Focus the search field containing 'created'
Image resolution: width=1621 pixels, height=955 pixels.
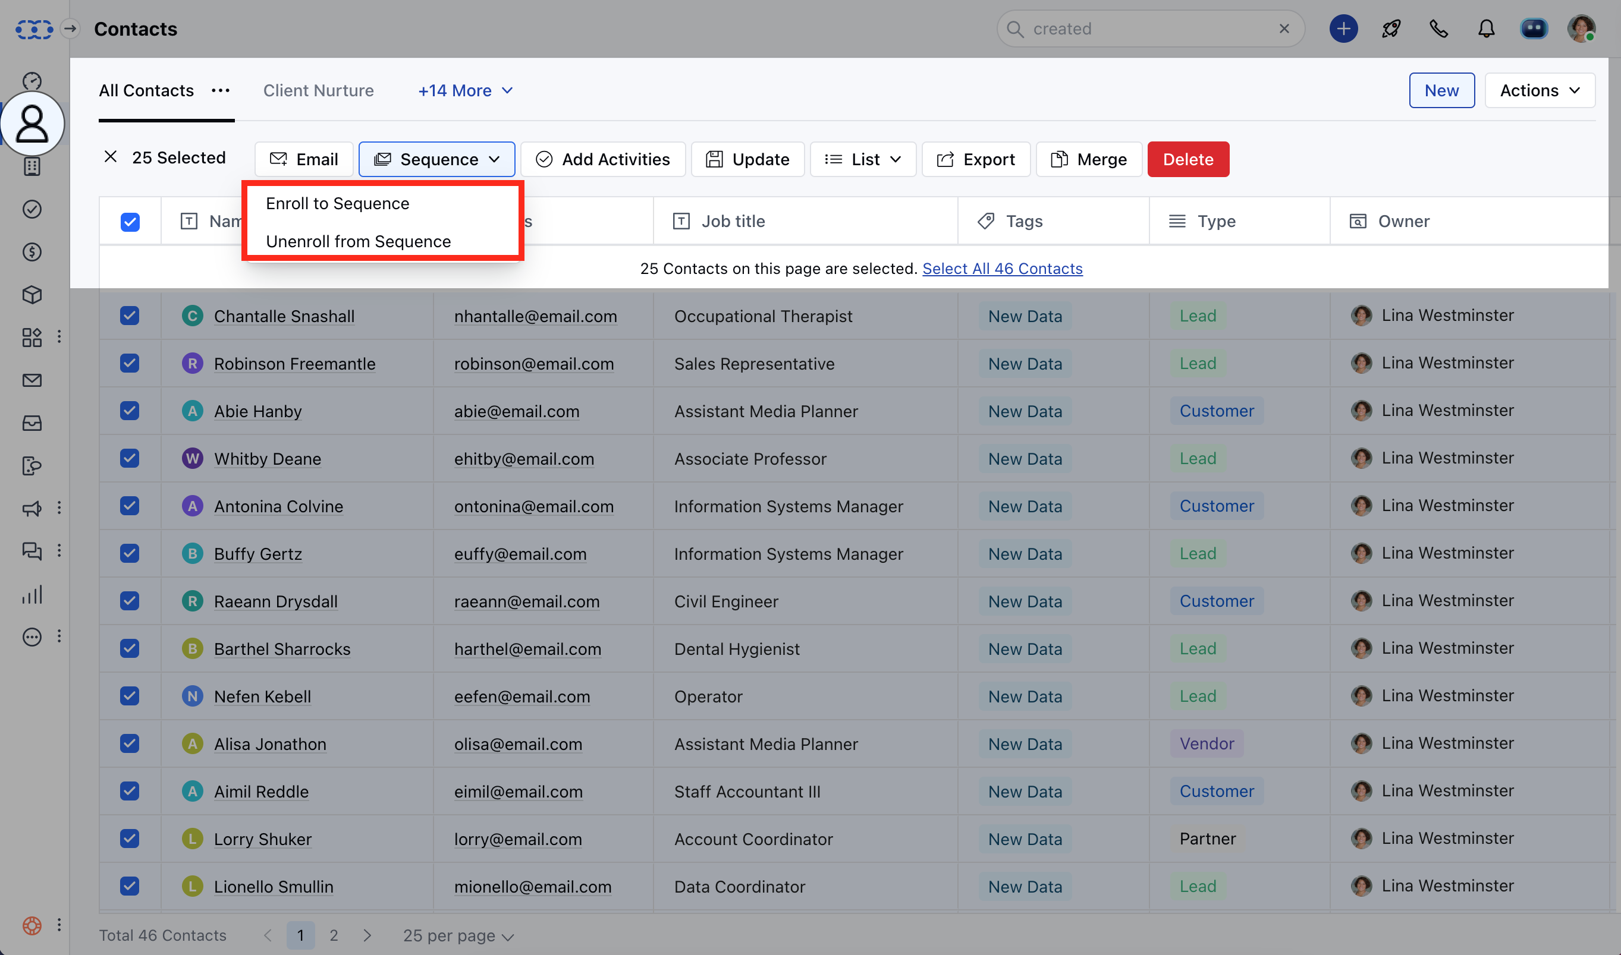pyautogui.click(x=1151, y=29)
